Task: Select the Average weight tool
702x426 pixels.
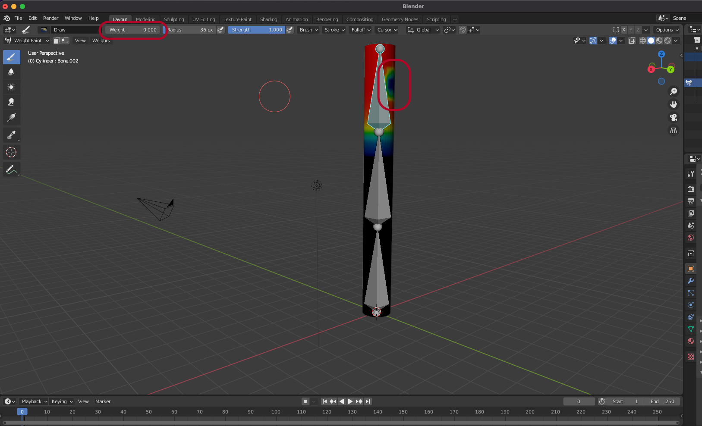Action: pos(11,87)
